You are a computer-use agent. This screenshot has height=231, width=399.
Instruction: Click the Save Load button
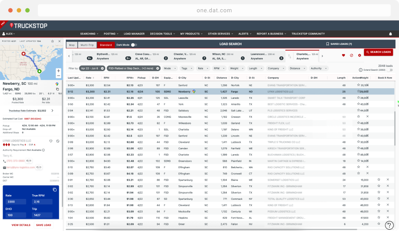43,225
